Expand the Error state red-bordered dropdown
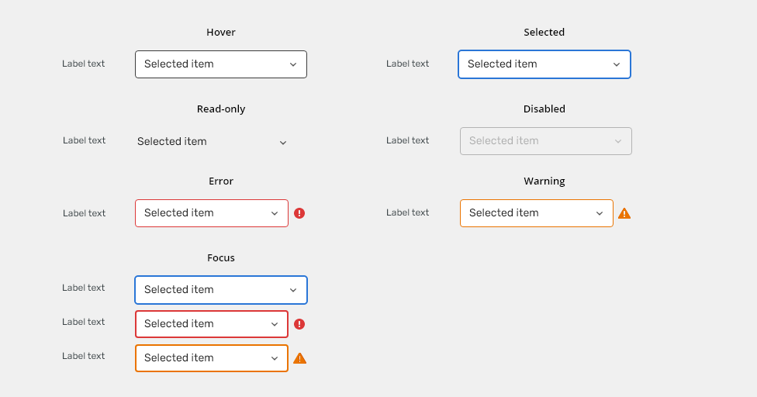The height and width of the screenshot is (397, 757). (x=212, y=213)
